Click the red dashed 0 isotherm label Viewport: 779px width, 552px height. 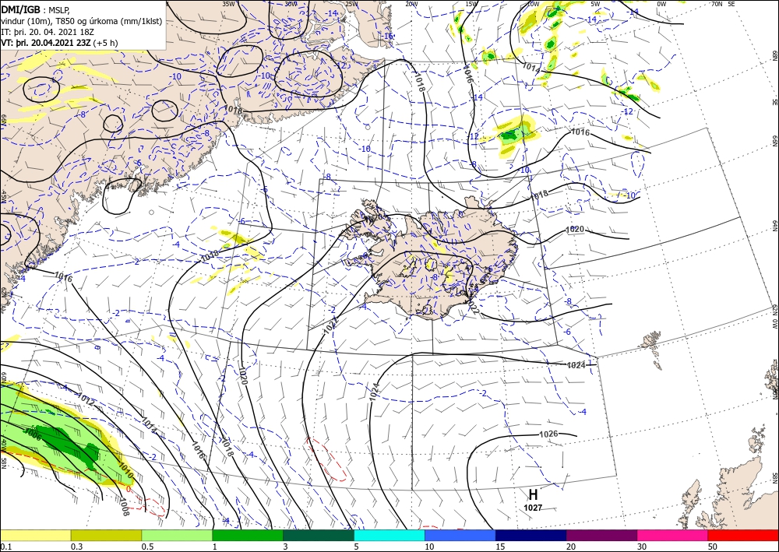coord(129,489)
